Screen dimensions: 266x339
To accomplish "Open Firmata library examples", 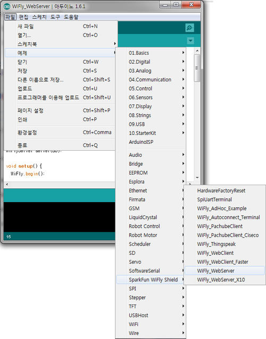I will pos(150,199).
